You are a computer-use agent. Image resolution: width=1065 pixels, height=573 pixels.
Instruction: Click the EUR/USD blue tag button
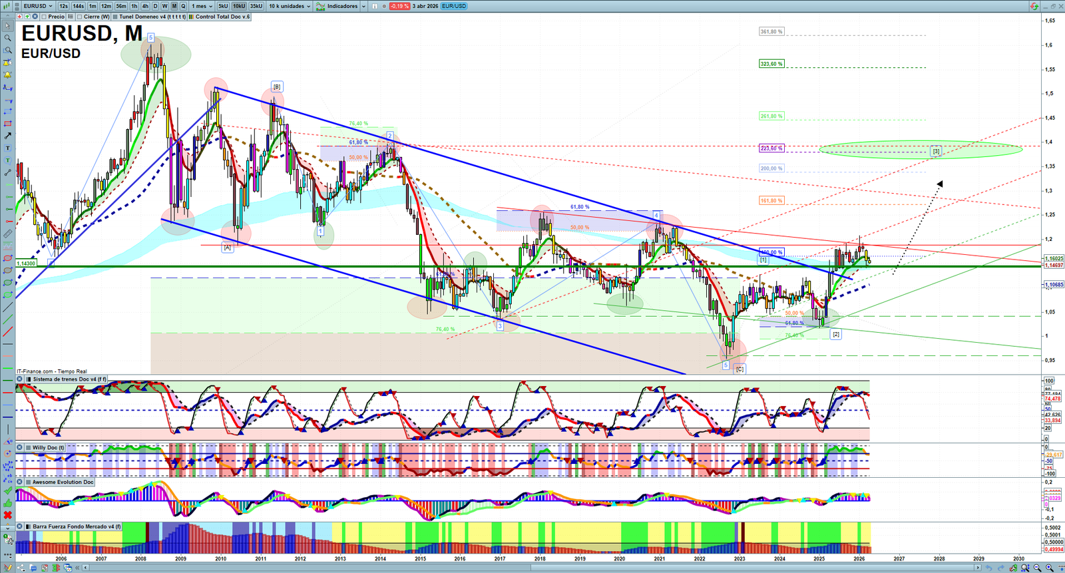[x=454, y=6]
